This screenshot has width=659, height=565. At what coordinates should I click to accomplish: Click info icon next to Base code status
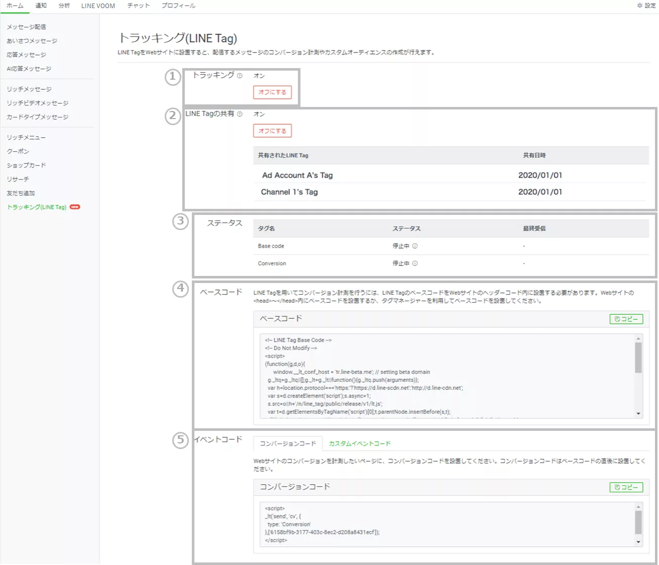pos(415,246)
